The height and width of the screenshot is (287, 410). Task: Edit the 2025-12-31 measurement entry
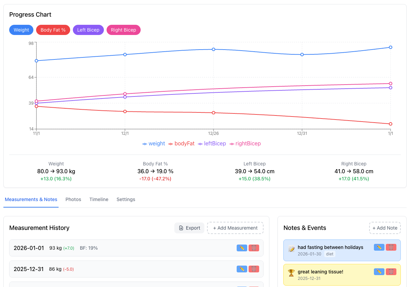tap(242, 269)
